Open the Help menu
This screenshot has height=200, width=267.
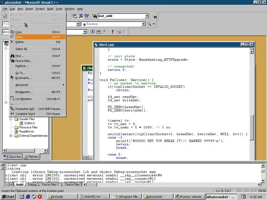click(80, 9)
